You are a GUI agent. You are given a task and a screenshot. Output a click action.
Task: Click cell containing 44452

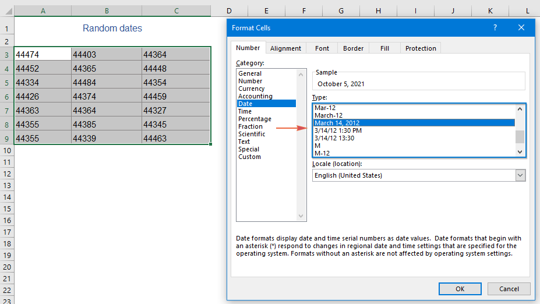click(x=43, y=69)
